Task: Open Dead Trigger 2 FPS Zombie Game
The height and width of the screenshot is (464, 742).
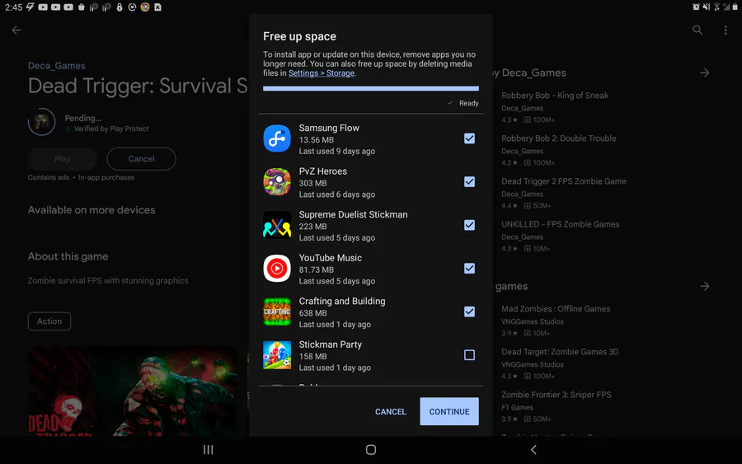Action: pos(564,181)
